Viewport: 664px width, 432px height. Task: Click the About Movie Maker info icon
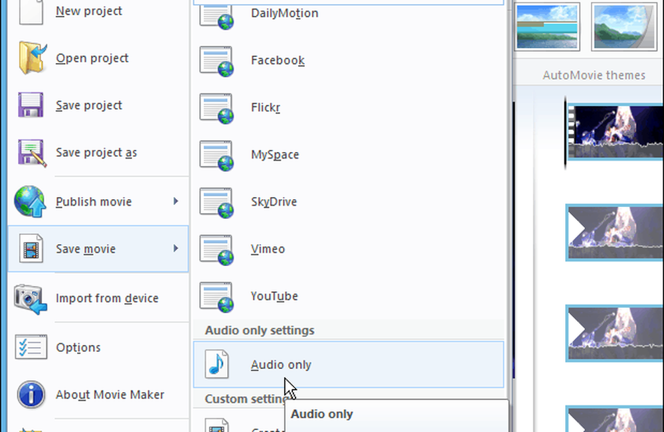(31, 395)
